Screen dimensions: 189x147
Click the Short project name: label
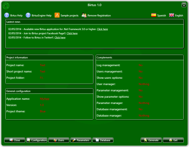tap(19, 71)
